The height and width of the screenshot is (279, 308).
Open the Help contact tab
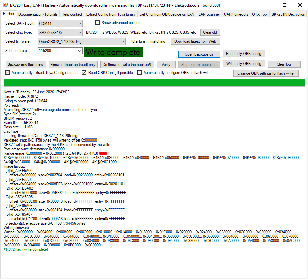click(x=72, y=14)
